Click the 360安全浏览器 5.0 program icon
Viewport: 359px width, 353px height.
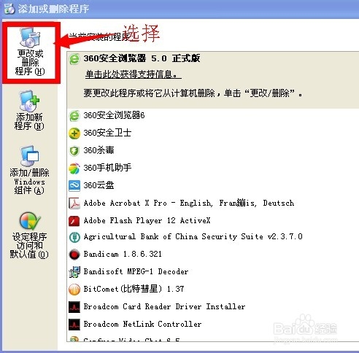(74, 59)
